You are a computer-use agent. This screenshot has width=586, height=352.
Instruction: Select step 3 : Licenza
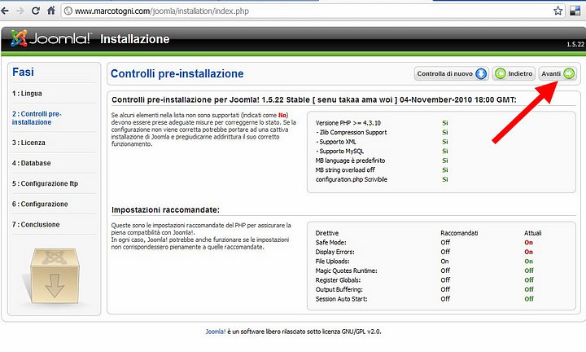pos(28,143)
